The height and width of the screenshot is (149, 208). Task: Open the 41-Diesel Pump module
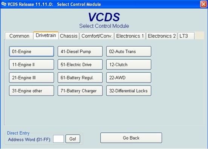tap(80, 51)
